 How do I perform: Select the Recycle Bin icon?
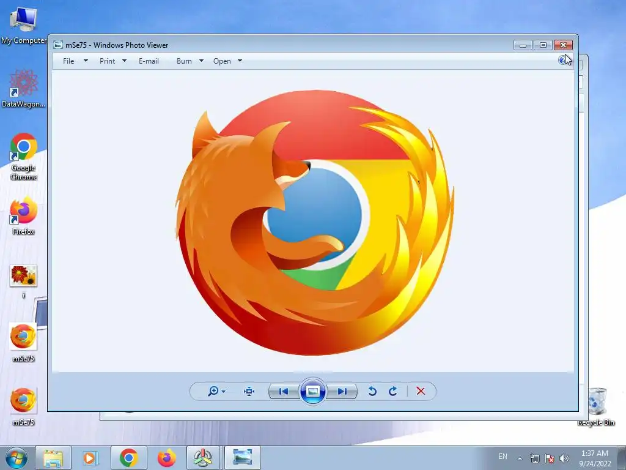[596, 406]
